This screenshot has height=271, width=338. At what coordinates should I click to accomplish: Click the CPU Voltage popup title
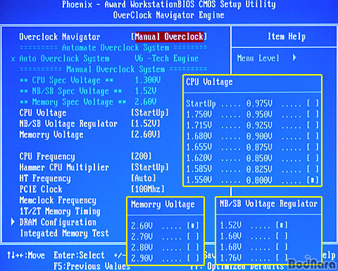click(x=209, y=82)
